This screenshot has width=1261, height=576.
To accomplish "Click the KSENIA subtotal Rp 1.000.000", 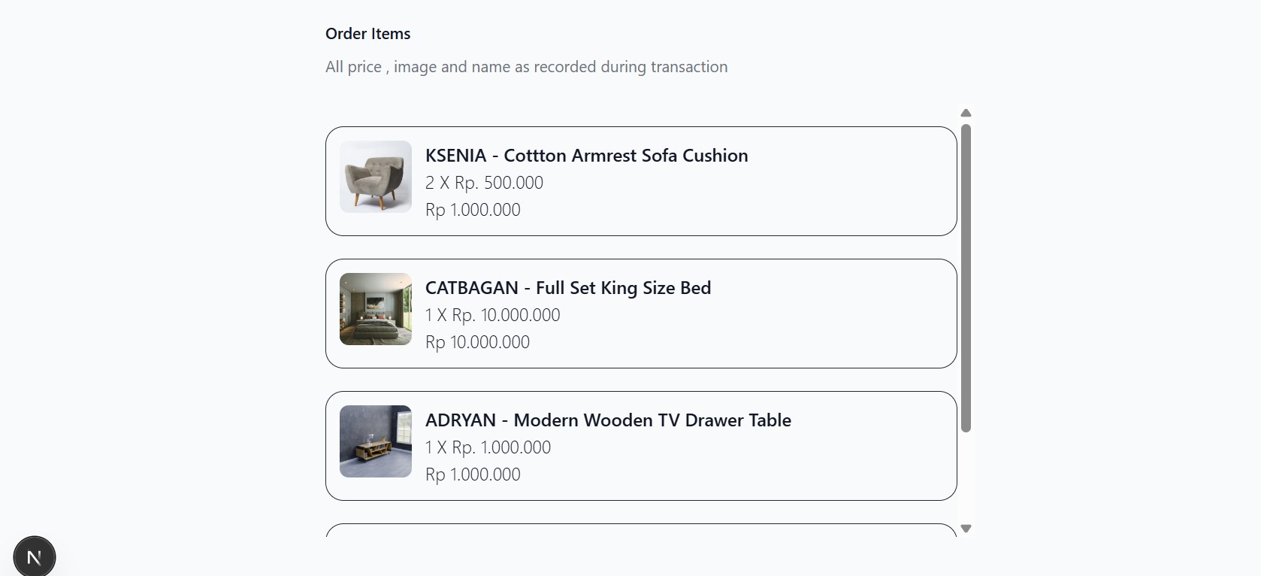I will 473,210.
